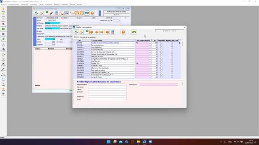Image resolution: width=259 pixels, height=145 pixels.
Task: Click first basket icon in invoice toolbar
Action: pyautogui.click(x=77, y=13)
